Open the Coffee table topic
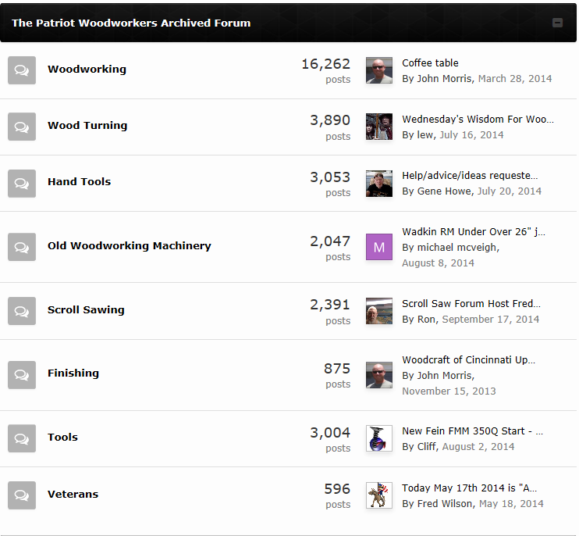 pos(430,63)
